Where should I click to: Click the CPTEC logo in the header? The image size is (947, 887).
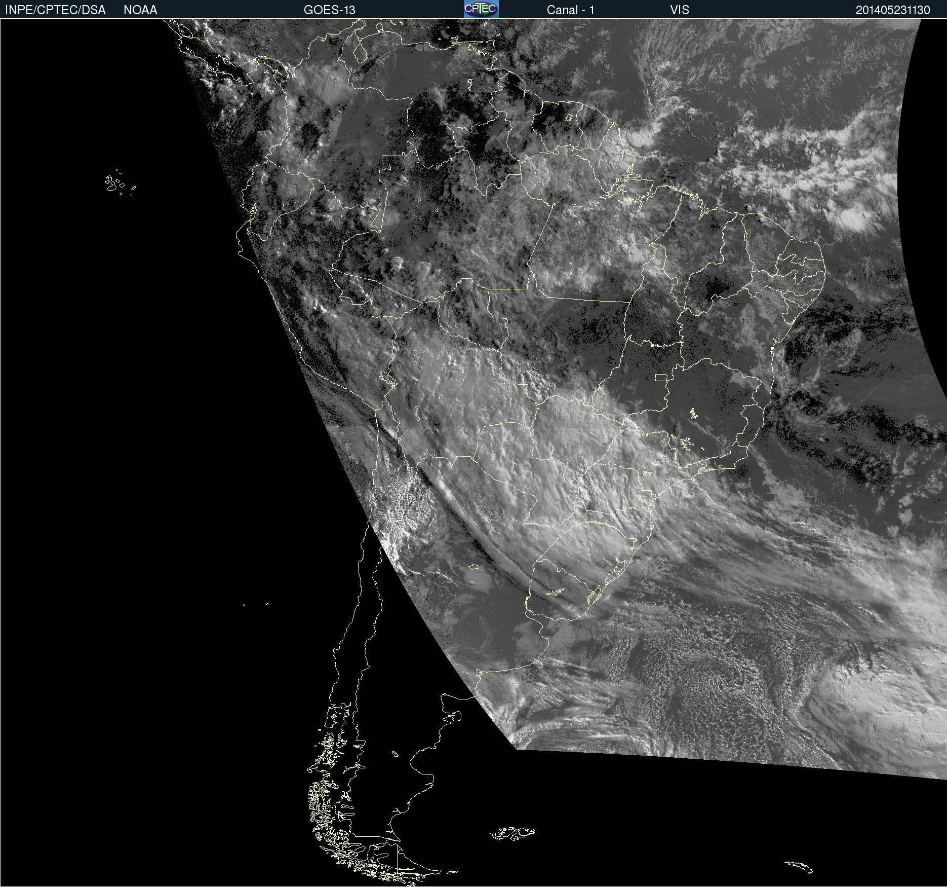[481, 9]
